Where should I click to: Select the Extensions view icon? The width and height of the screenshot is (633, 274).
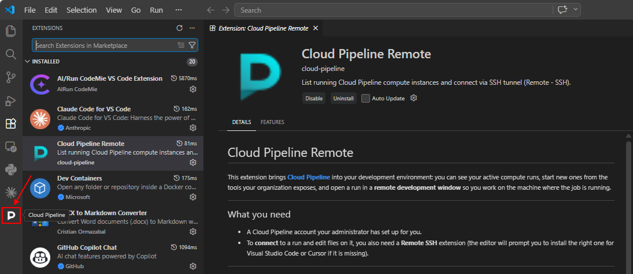click(11, 123)
